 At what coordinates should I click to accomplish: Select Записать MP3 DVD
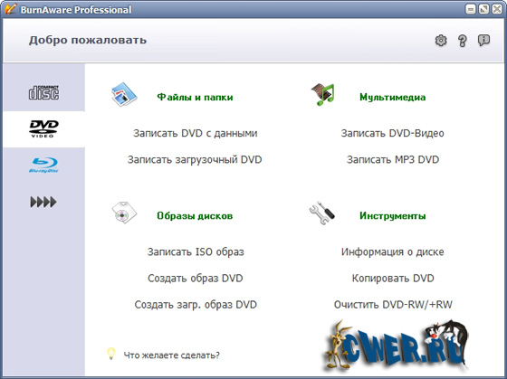393,159
